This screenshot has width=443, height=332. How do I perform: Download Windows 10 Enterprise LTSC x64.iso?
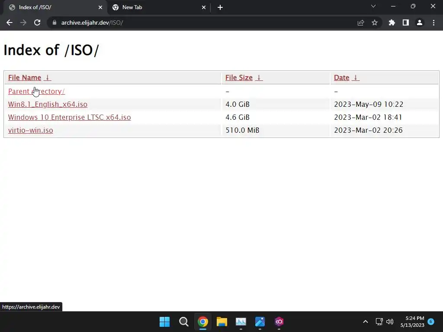pyautogui.click(x=70, y=118)
